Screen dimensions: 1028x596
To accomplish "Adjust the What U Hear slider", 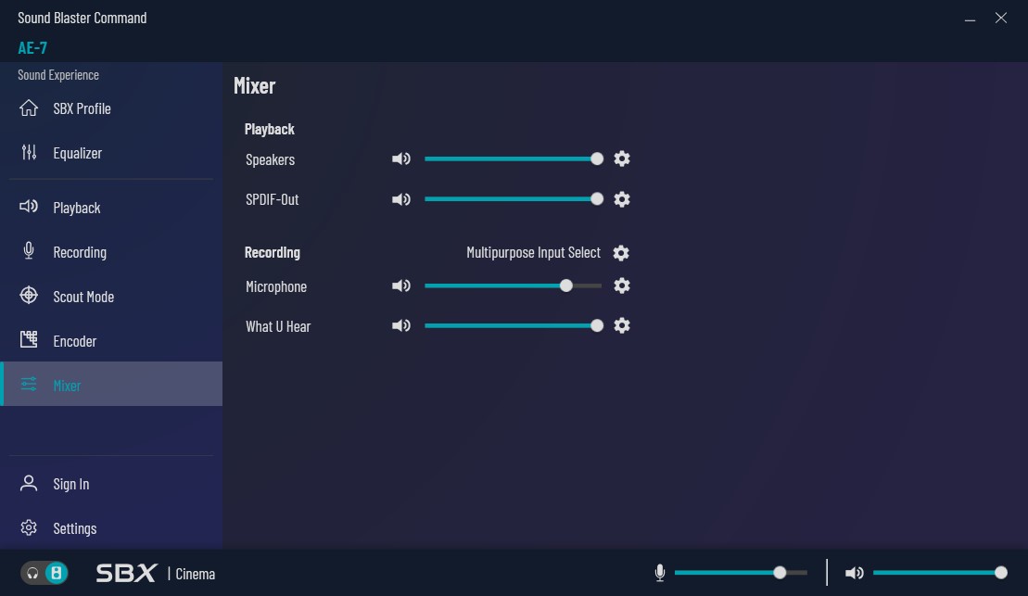I will click(x=514, y=326).
